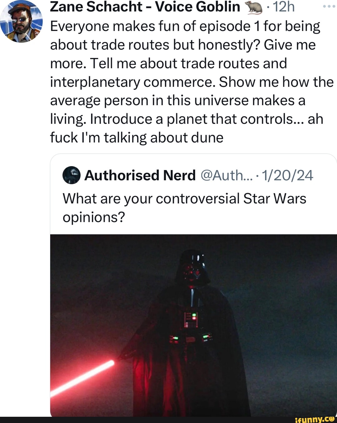This screenshot has height=423, width=337.
Task: Open the quoted tweet about Star Wars opinions
Action: (193, 285)
